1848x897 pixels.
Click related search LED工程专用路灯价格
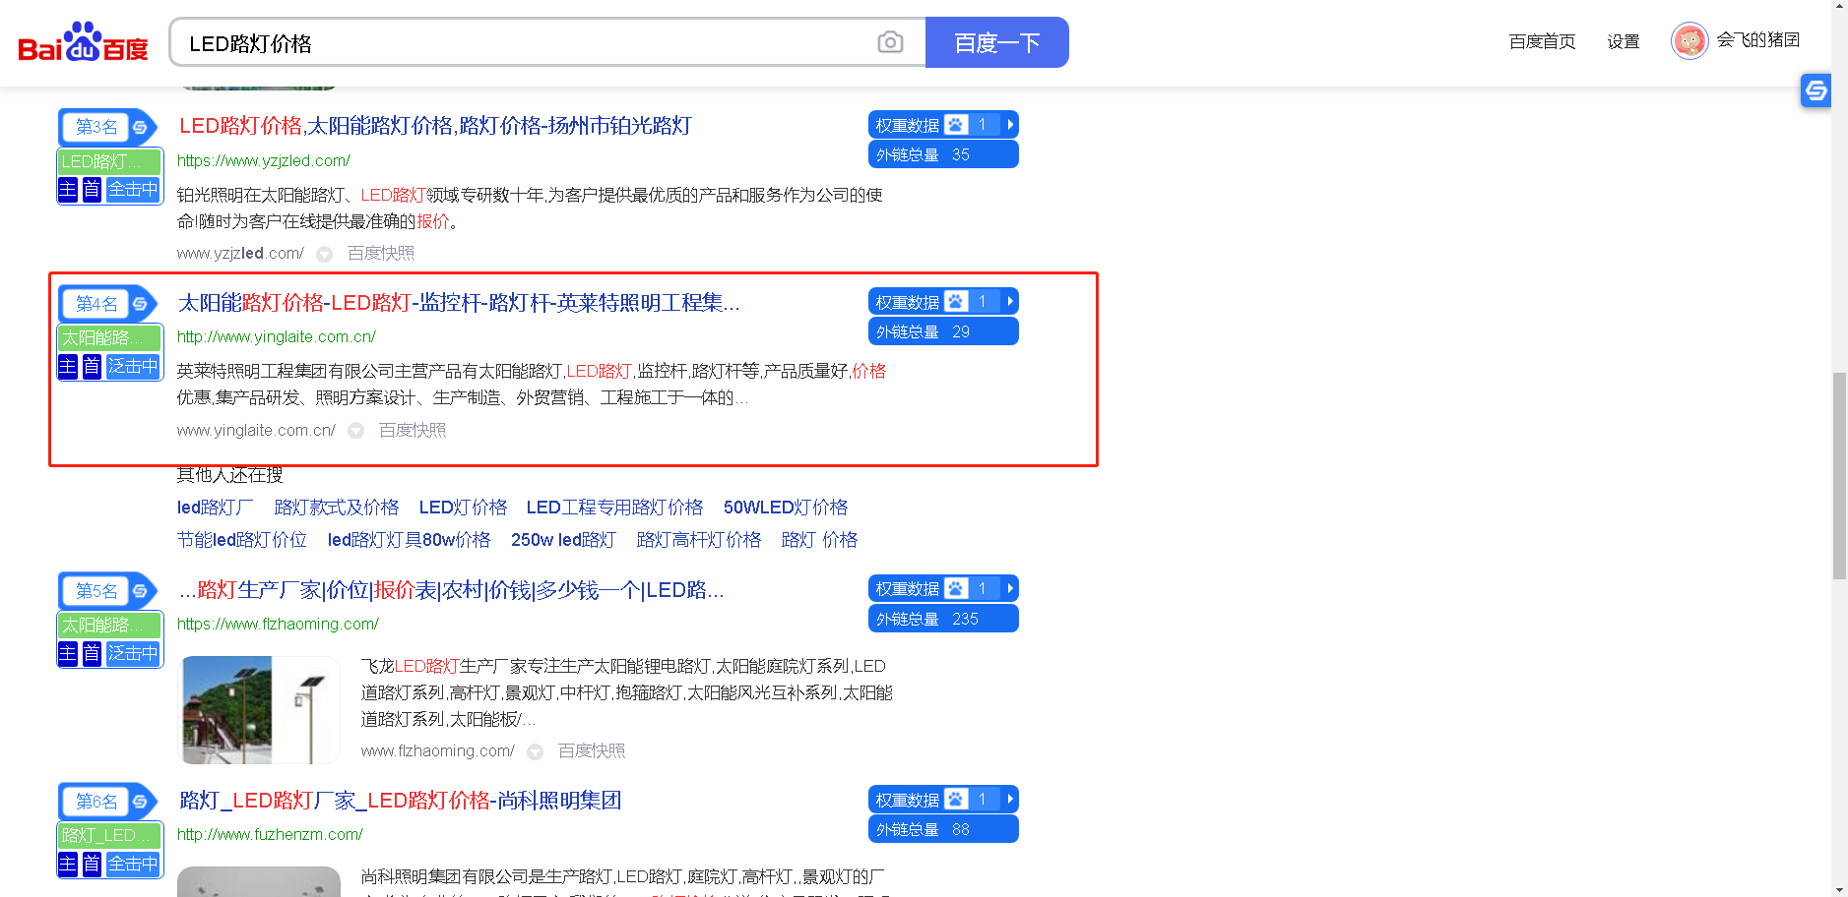pos(614,508)
